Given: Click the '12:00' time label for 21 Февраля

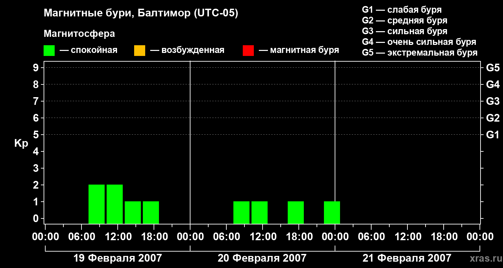Looking at the screenshot, I should [x=407, y=237].
